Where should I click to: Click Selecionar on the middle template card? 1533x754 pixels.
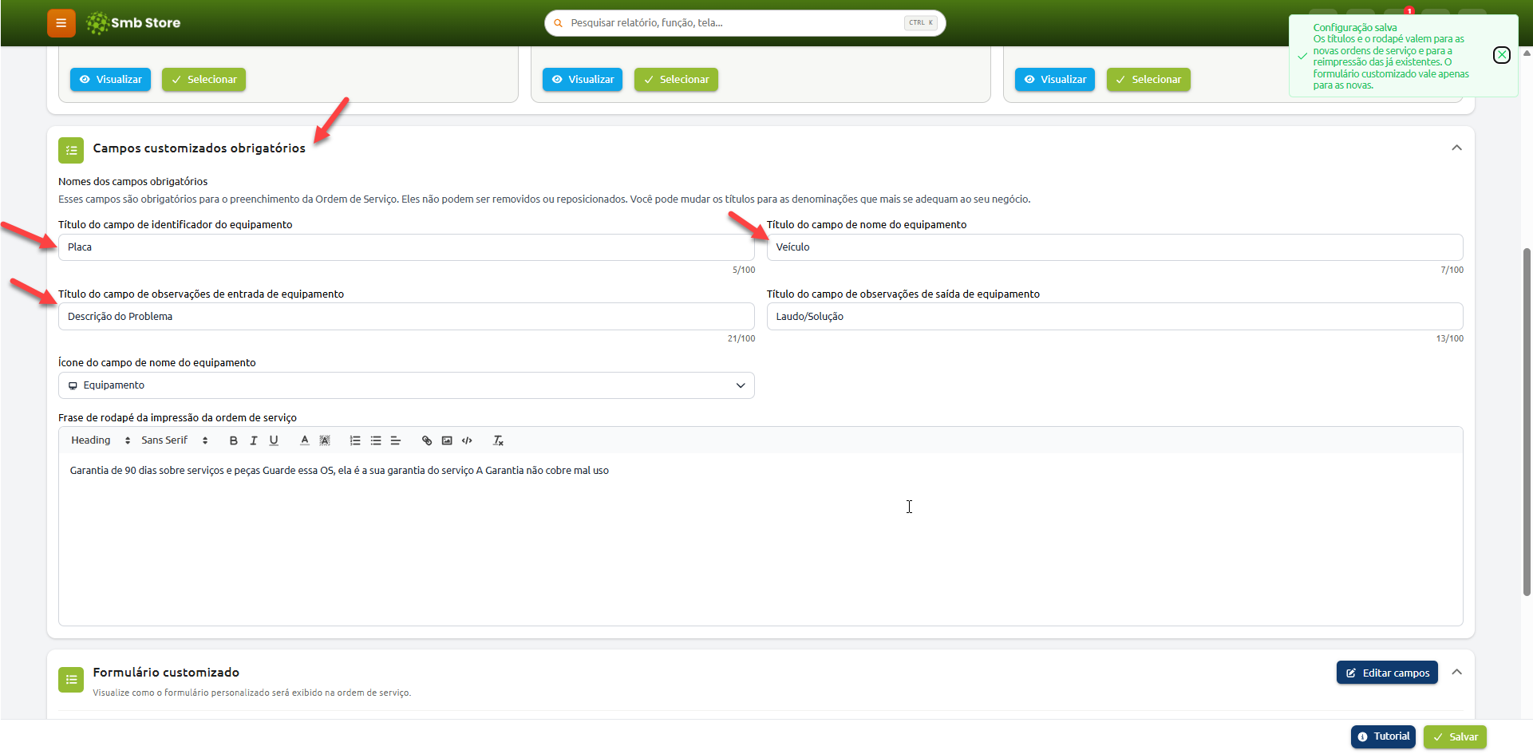[x=676, y=80]
